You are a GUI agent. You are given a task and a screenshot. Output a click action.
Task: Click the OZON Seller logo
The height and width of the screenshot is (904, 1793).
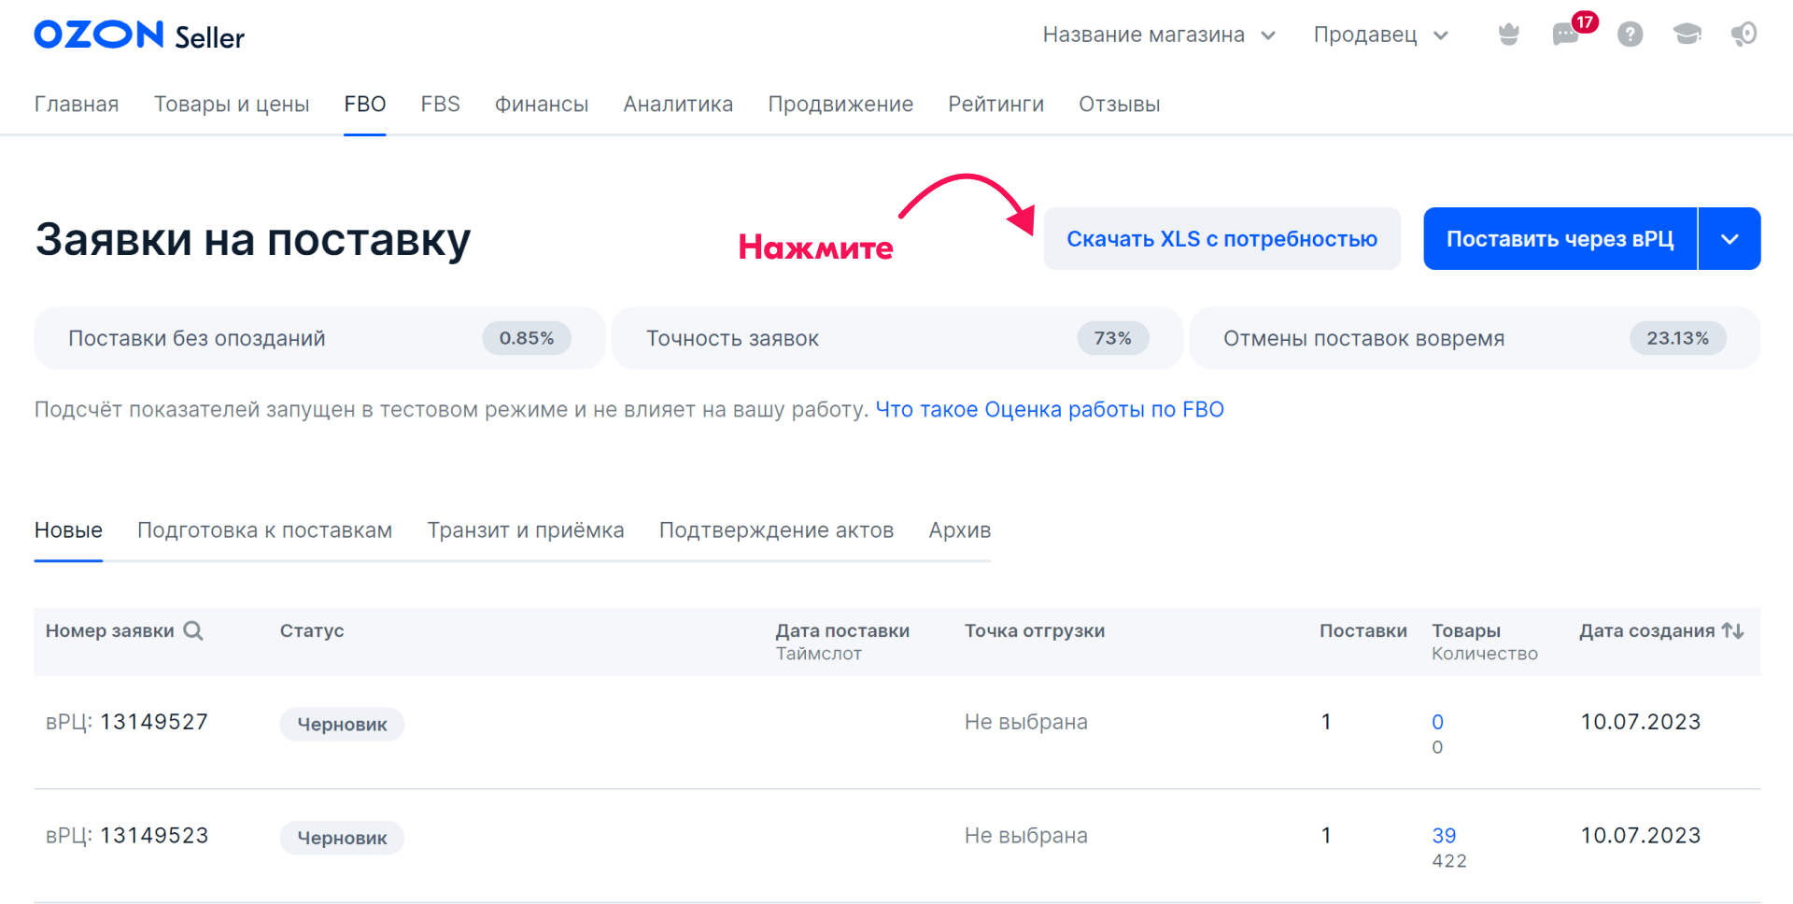tap(139, 35)
